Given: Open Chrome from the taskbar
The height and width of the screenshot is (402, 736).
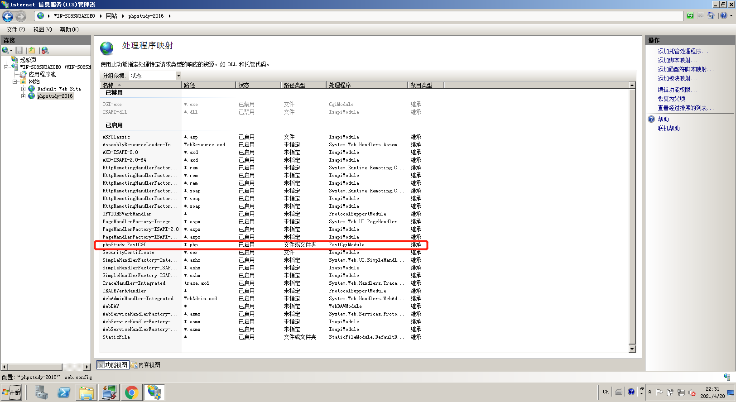Looking at the screenshot, I should click(x=132, y=392).
